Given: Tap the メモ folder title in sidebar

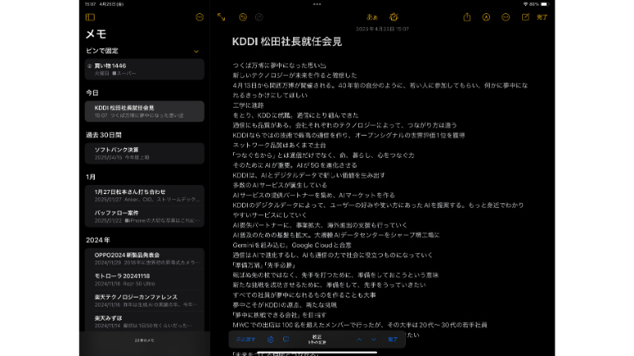Looking at the screenshot, I should [x=96, y=34].
